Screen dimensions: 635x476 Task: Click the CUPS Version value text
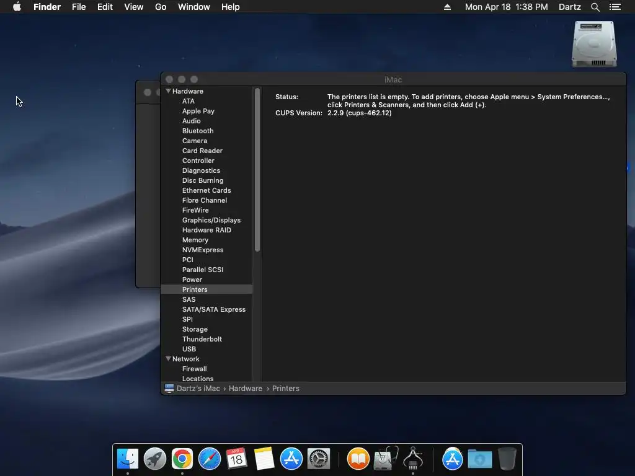click(x=359, y=113)
